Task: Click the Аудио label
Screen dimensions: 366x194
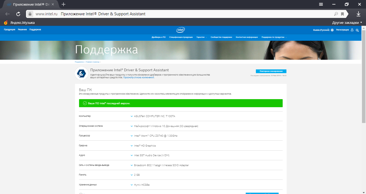Action: (82, 155)
